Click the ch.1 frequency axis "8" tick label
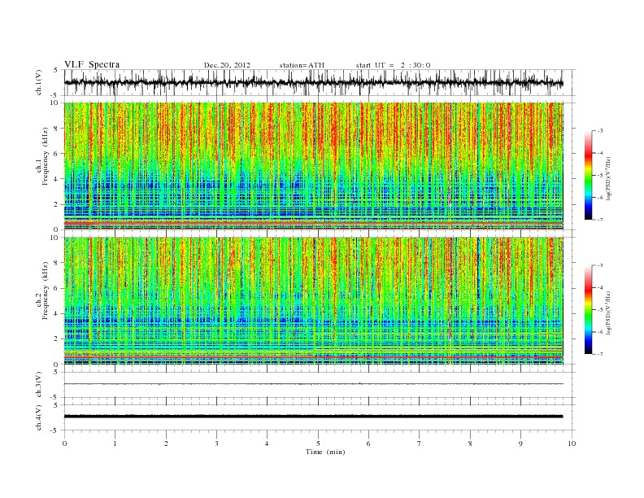The width and height of the screenshot is (644, 498). click(x=57, y=129)
